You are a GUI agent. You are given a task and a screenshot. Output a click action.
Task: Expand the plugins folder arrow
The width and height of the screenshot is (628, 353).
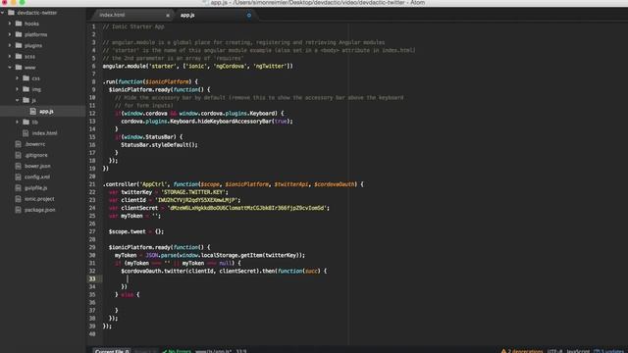point(10,45)
